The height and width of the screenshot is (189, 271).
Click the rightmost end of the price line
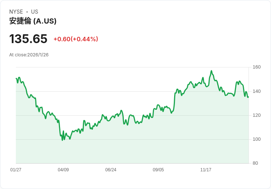tap(248, 97)
